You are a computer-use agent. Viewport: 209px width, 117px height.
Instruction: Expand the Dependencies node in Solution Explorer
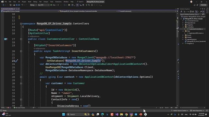tap(183, 23)
